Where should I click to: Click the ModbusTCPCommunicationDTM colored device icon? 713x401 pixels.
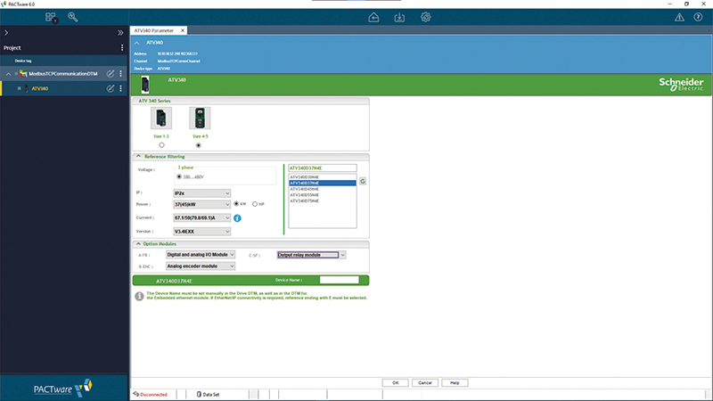pyautogui.click(x=23, y=74)
